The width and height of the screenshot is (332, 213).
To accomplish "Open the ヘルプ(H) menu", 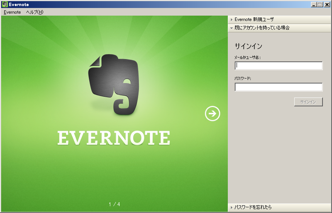I will click(x=35, y=12).
